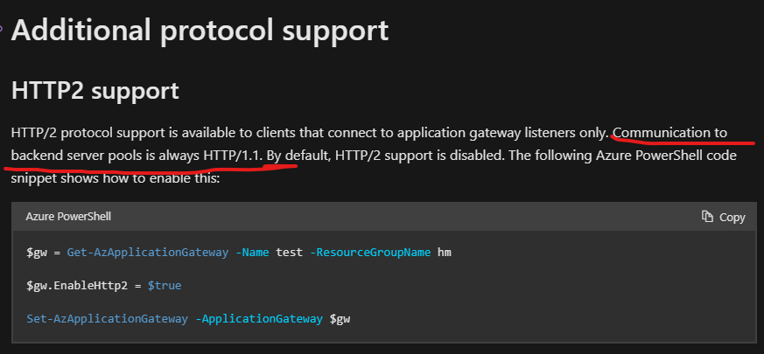
Task: Click the $gw variable at the start of the first code line
Action: click(37, 253)
